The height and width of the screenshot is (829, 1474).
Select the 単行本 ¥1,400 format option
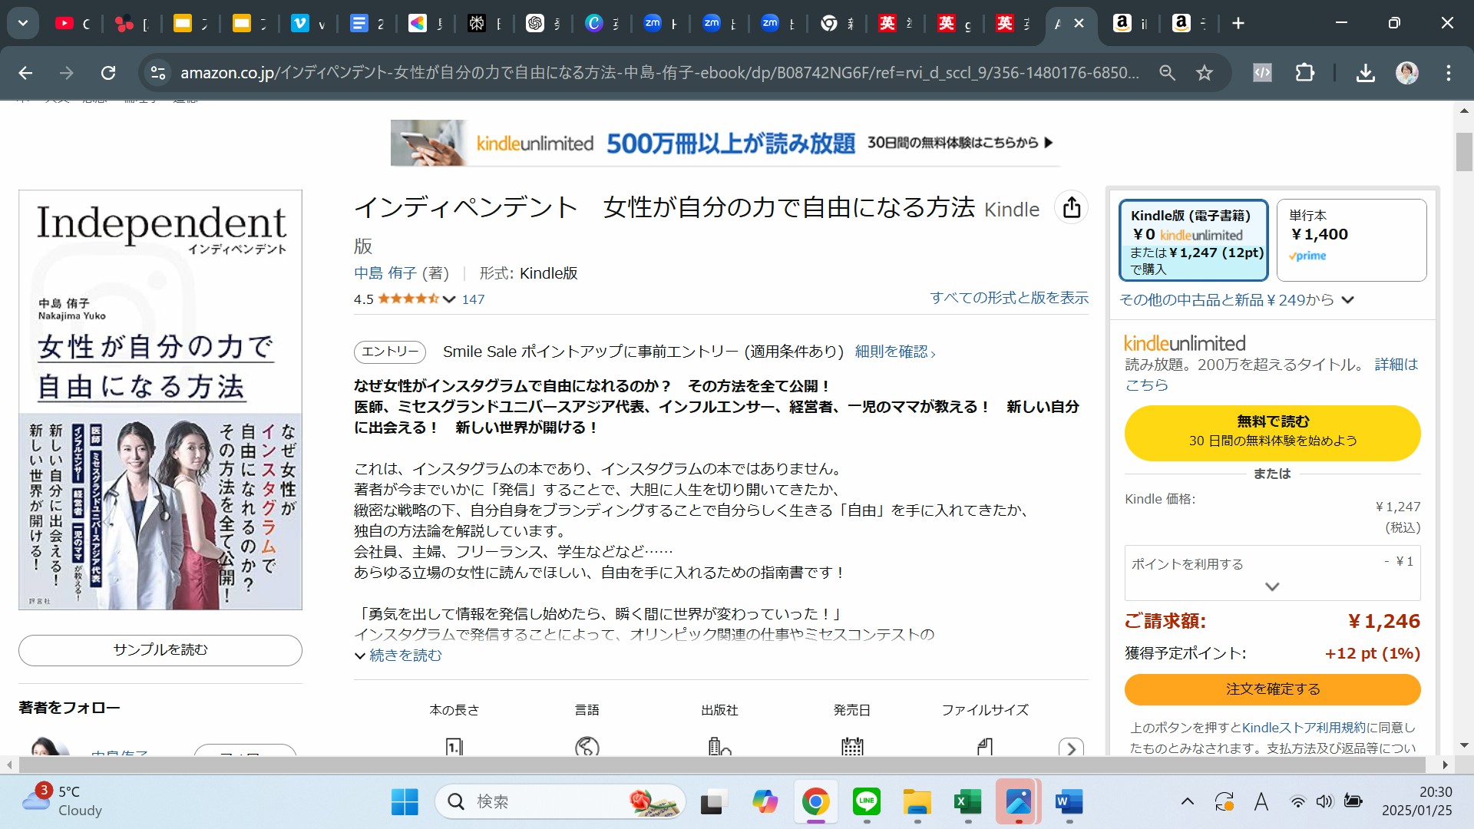click(1351, 240)
